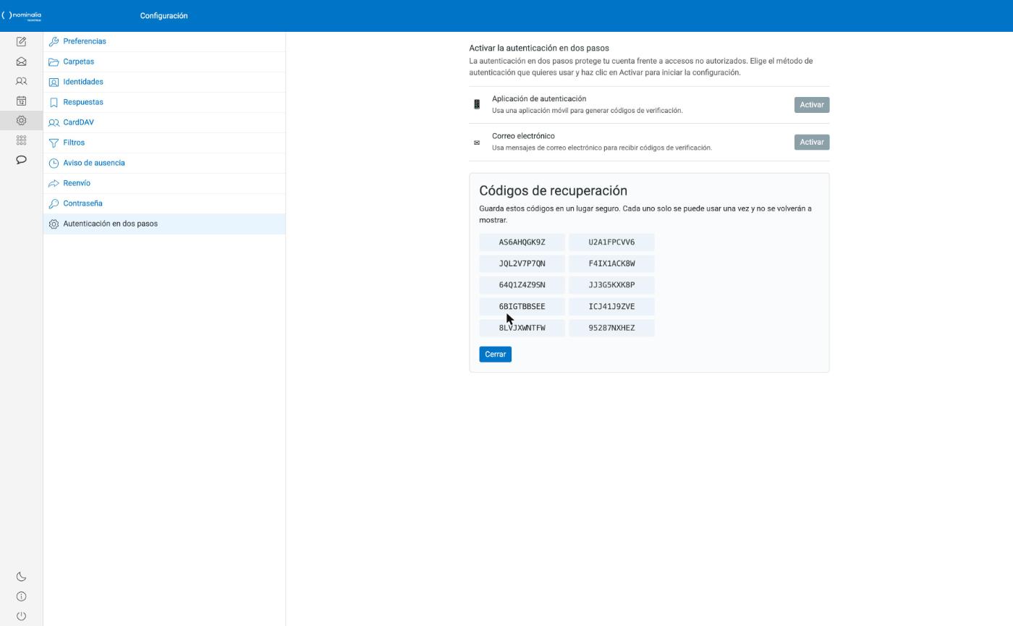Image resolution: width=1013 pixels, height=626 pixels.
Task: Click recovery code AS6AHQGK9Z
Action: pos(522,242)
